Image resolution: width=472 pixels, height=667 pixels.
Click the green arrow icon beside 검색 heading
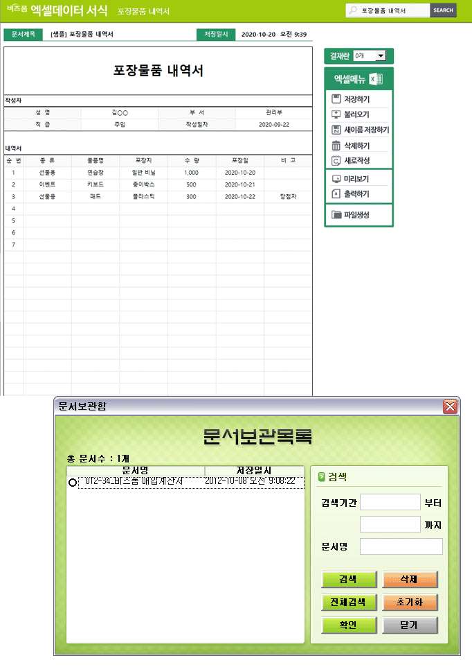pyautogui.click(x=321, y=477)
